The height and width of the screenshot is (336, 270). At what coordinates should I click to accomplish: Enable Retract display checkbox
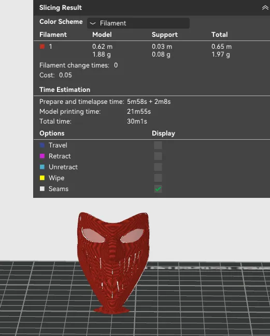[x=158, y=156]
